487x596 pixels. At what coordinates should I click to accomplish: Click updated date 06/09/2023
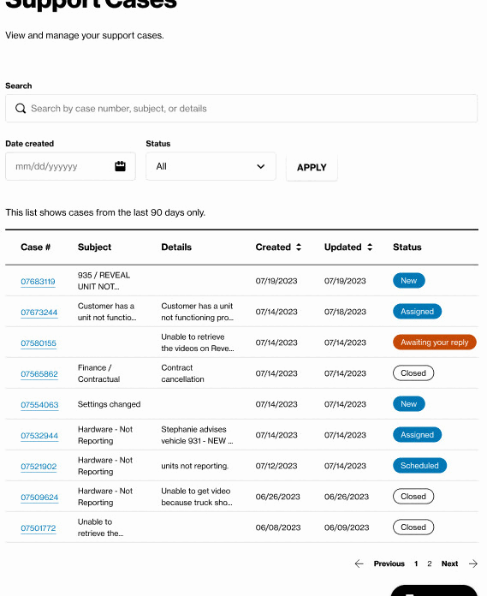tap(347, 527)
